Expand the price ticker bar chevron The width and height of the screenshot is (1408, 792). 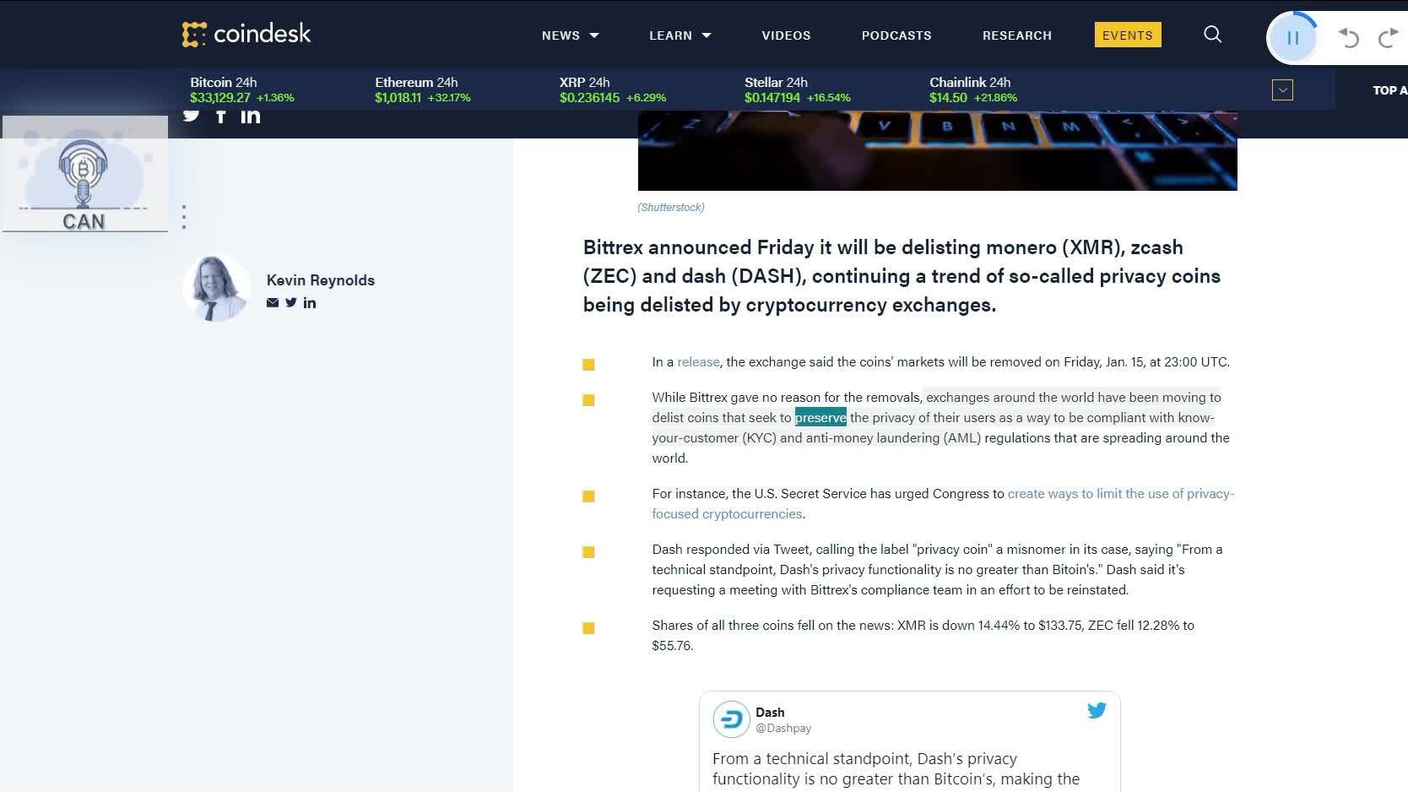coord(1282,90)
